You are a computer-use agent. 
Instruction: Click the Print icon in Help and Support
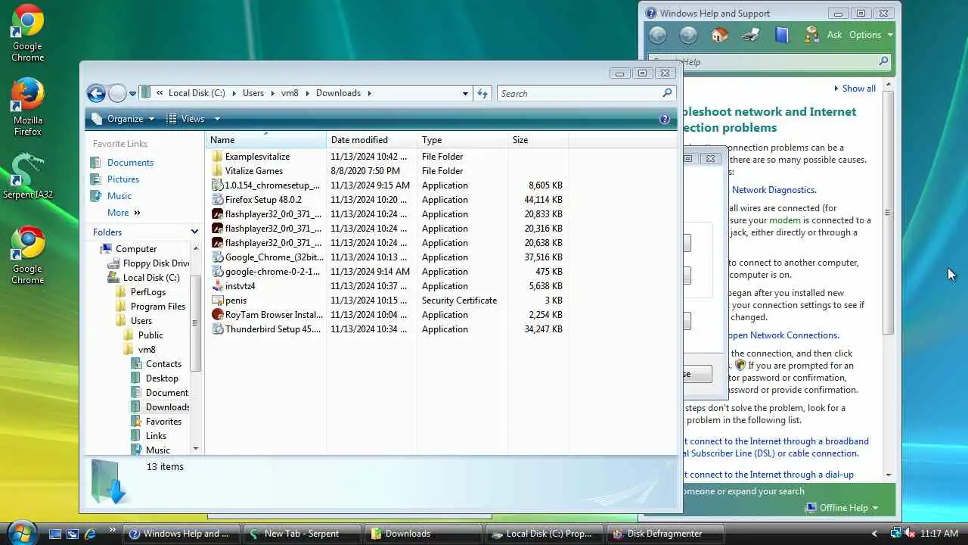coord(751,35)
